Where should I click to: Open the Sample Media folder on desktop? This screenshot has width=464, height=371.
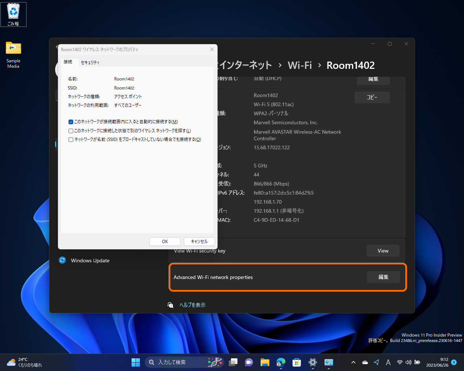13,49
